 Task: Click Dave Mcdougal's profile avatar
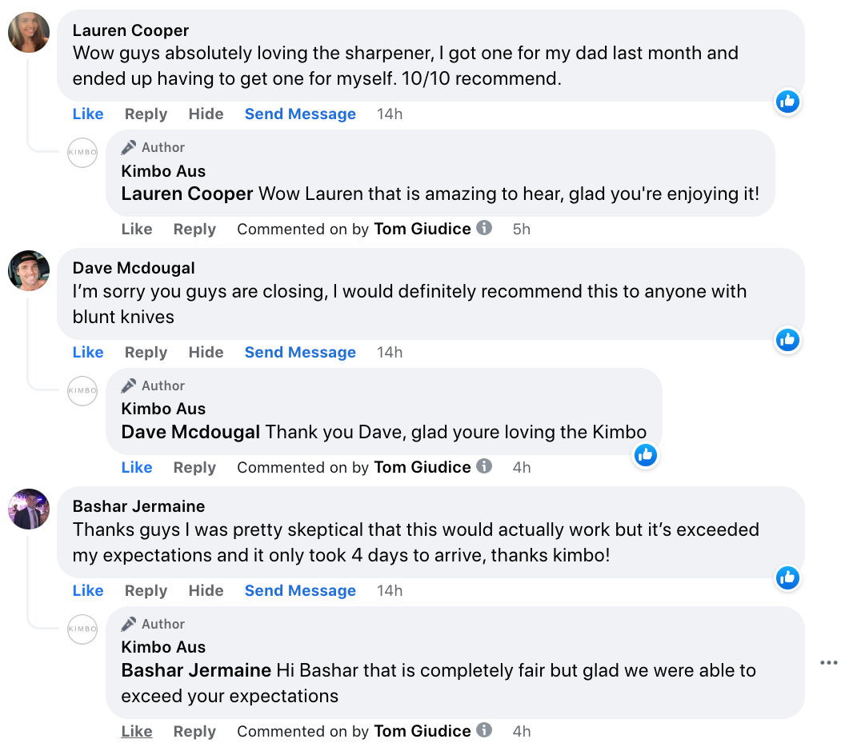point(29,270)
